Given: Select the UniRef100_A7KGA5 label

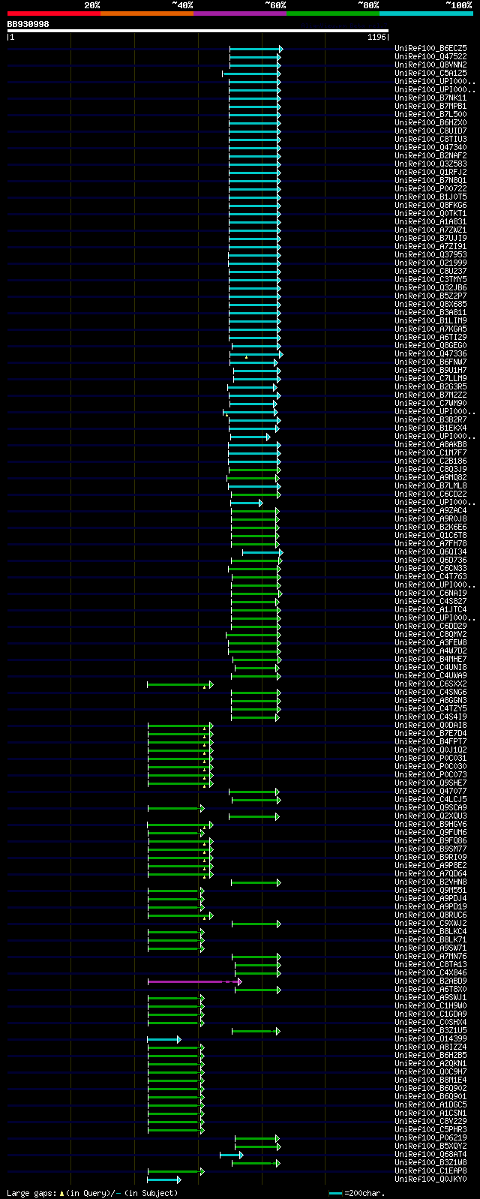Looking at the screenshot, I should pos(430,329).
